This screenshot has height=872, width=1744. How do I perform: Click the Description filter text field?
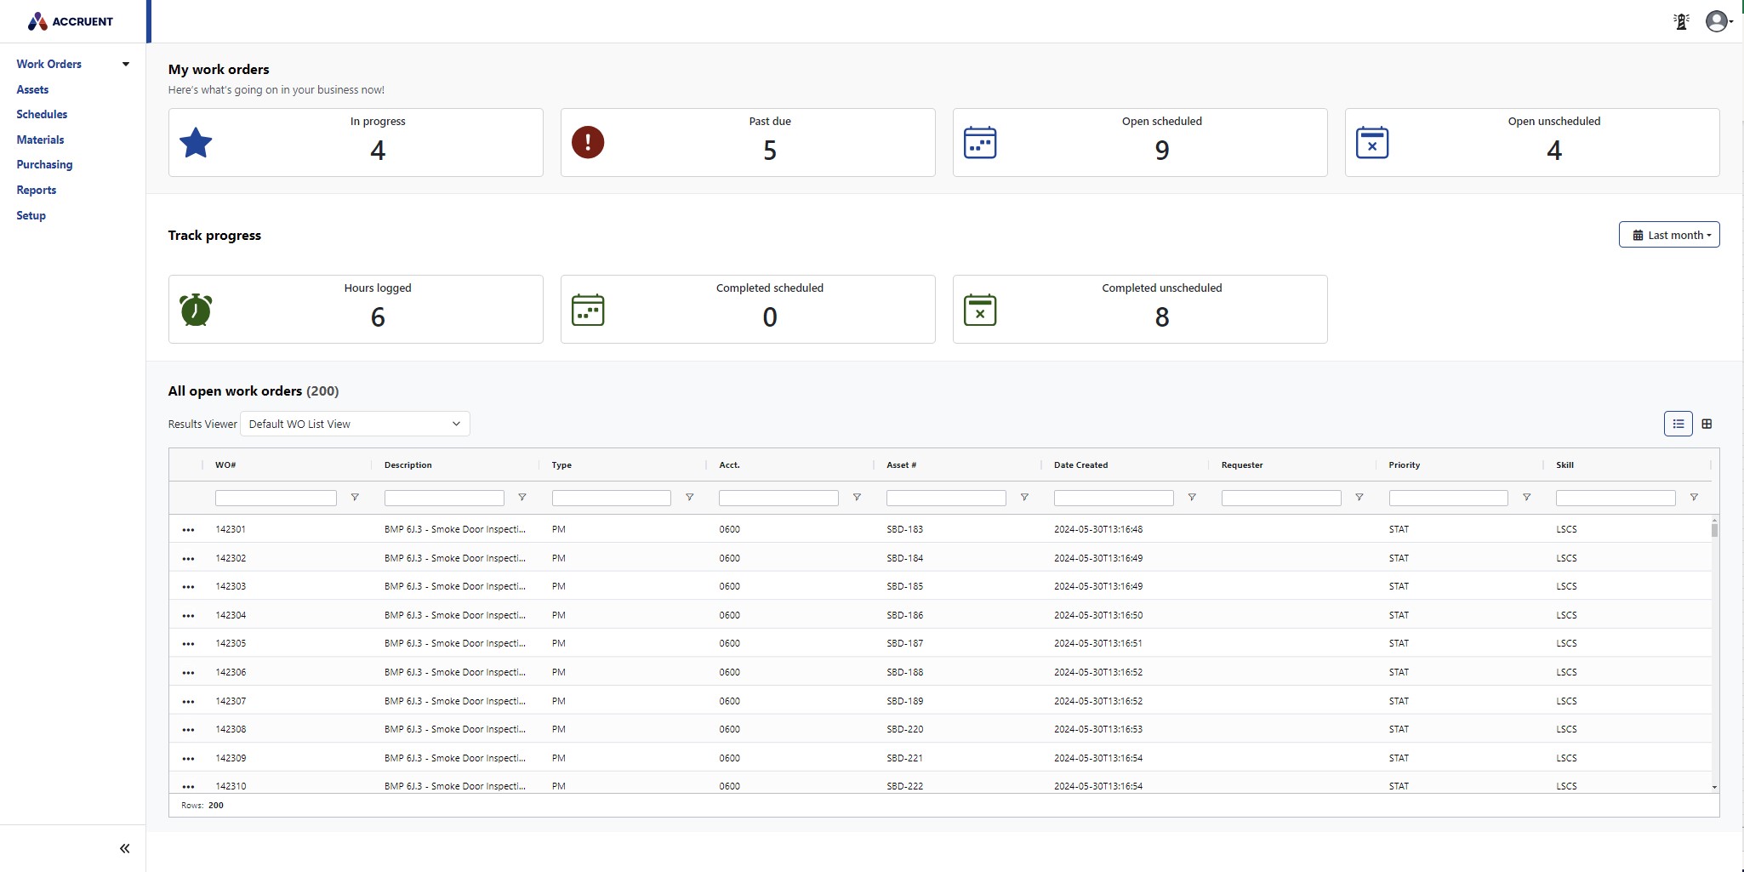click(443, 498)
